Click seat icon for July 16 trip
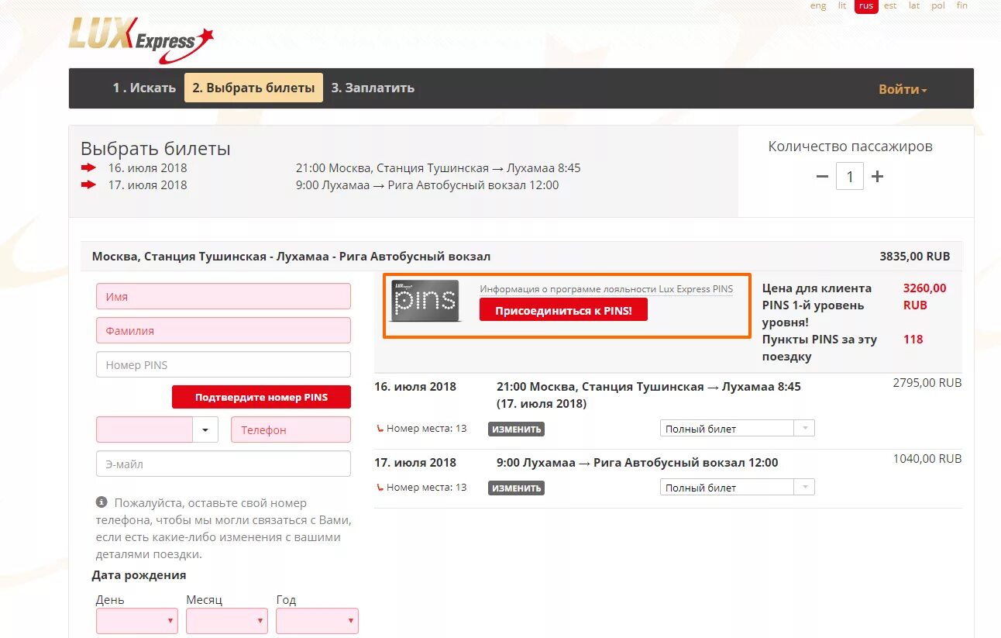The width and height of the screenshot is (1001, 638). point(380,428)
